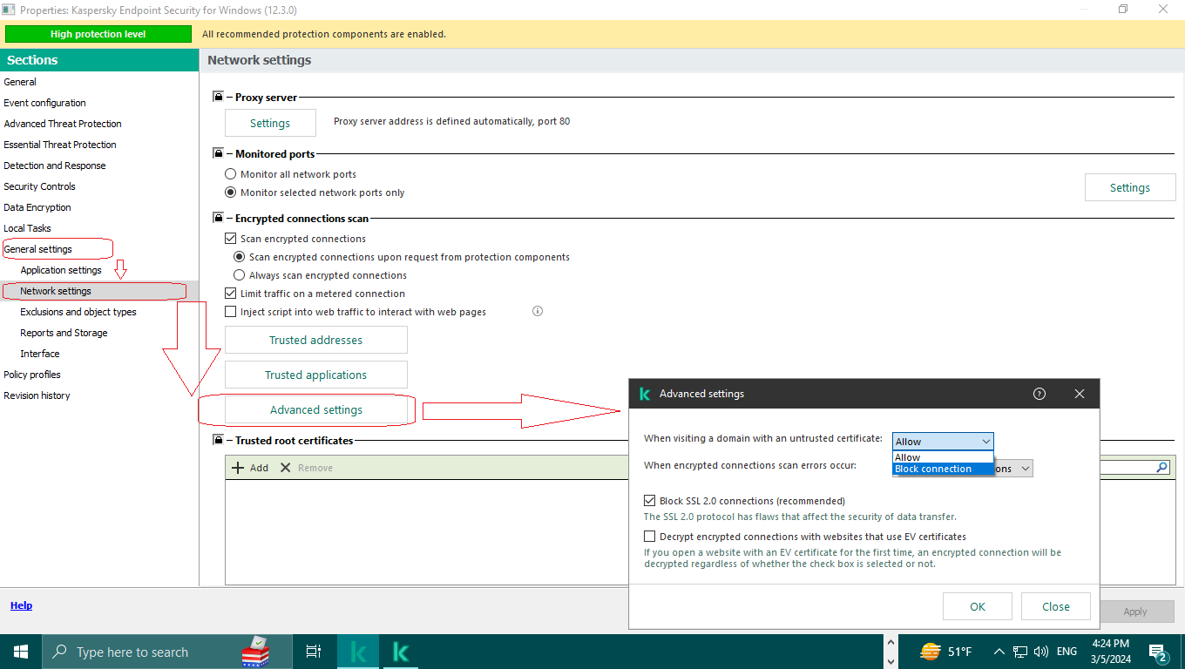Click the lock icon beside Monitored ports
This screenshot has width=1185, height=669.
tap(218, 153)
